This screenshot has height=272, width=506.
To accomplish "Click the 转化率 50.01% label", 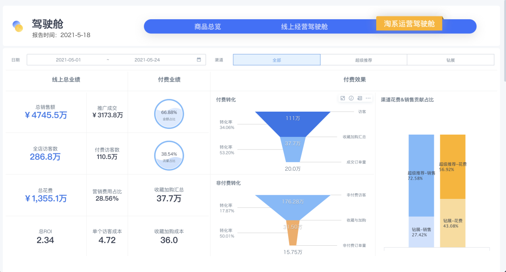I will (x=227, y=233).
